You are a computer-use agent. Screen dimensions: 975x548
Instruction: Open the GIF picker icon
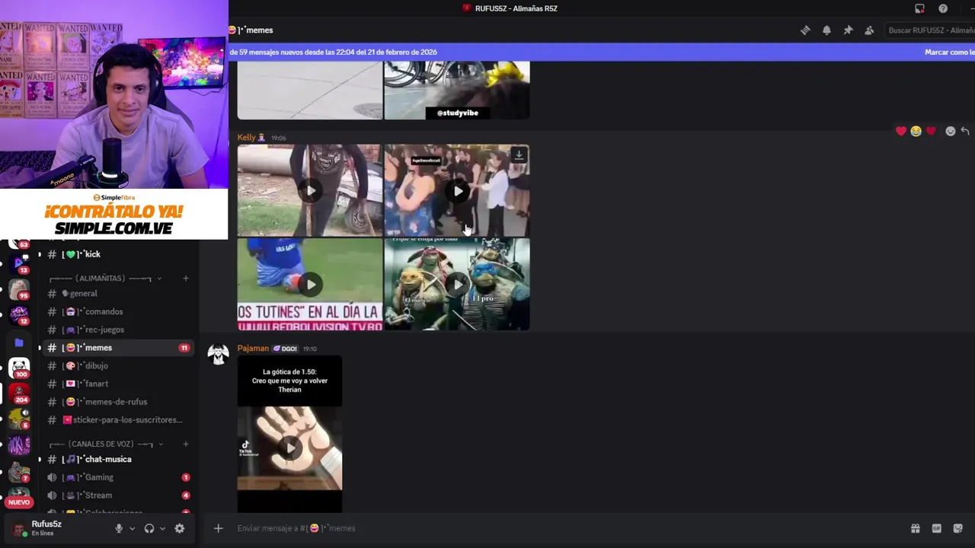936,528
